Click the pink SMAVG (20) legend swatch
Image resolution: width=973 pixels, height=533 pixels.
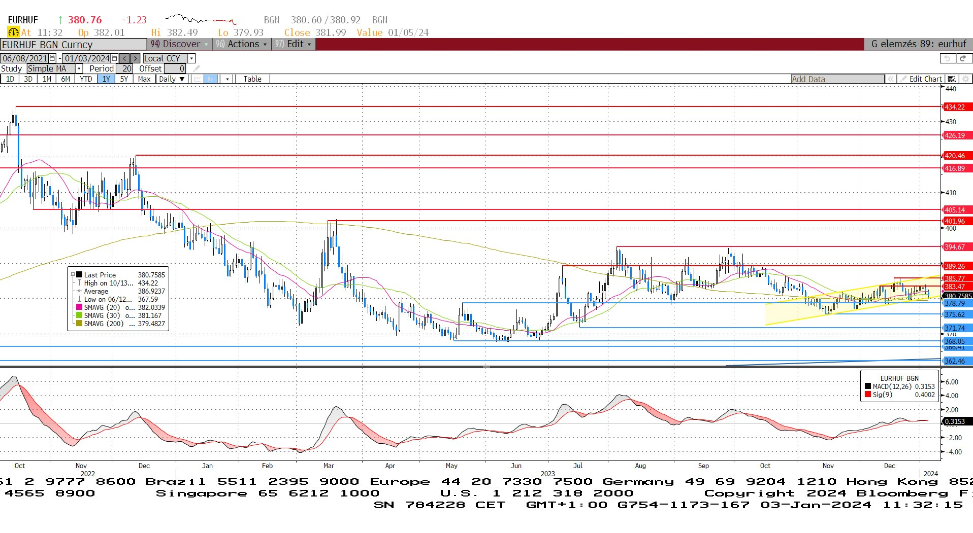pos(79,307)
